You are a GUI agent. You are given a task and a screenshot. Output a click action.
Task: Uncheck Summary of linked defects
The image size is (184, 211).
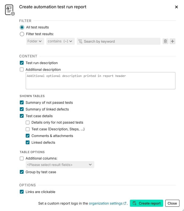pyautogui.click(x=22, y=109)
